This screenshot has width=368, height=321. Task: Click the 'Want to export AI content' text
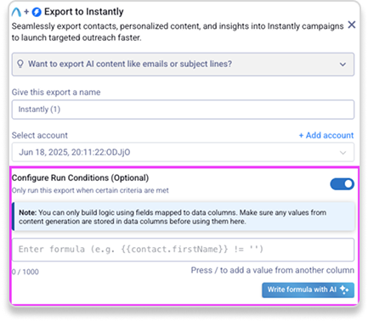click(130, 64)
